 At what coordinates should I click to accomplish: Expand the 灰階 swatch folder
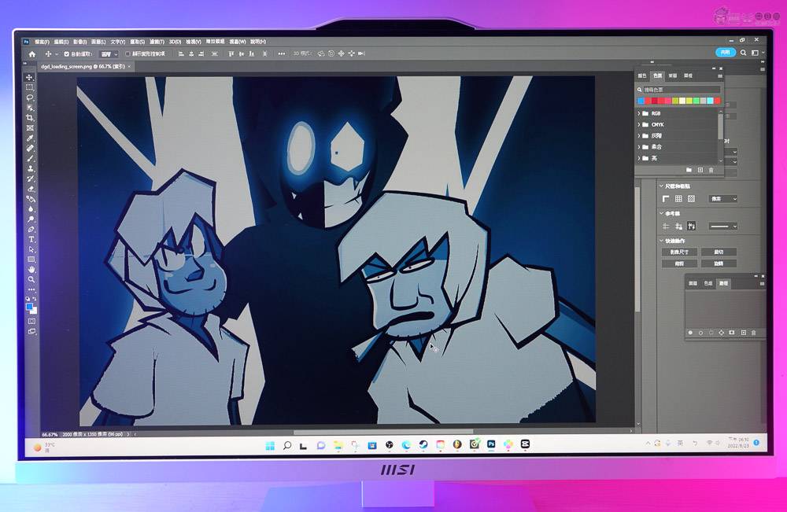(639, 135)
